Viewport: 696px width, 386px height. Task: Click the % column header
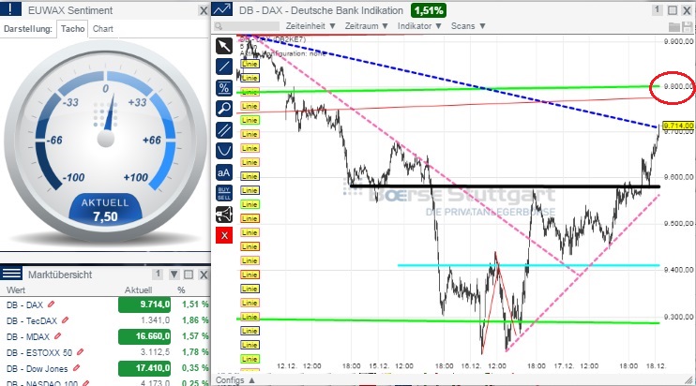click(181, 289)
